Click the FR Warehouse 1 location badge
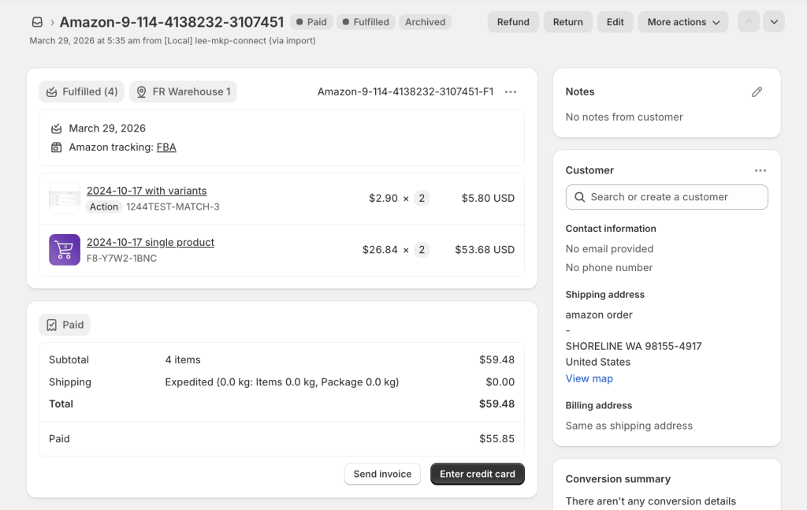This screenshot has height=510, width=807. tap(183, 92)
